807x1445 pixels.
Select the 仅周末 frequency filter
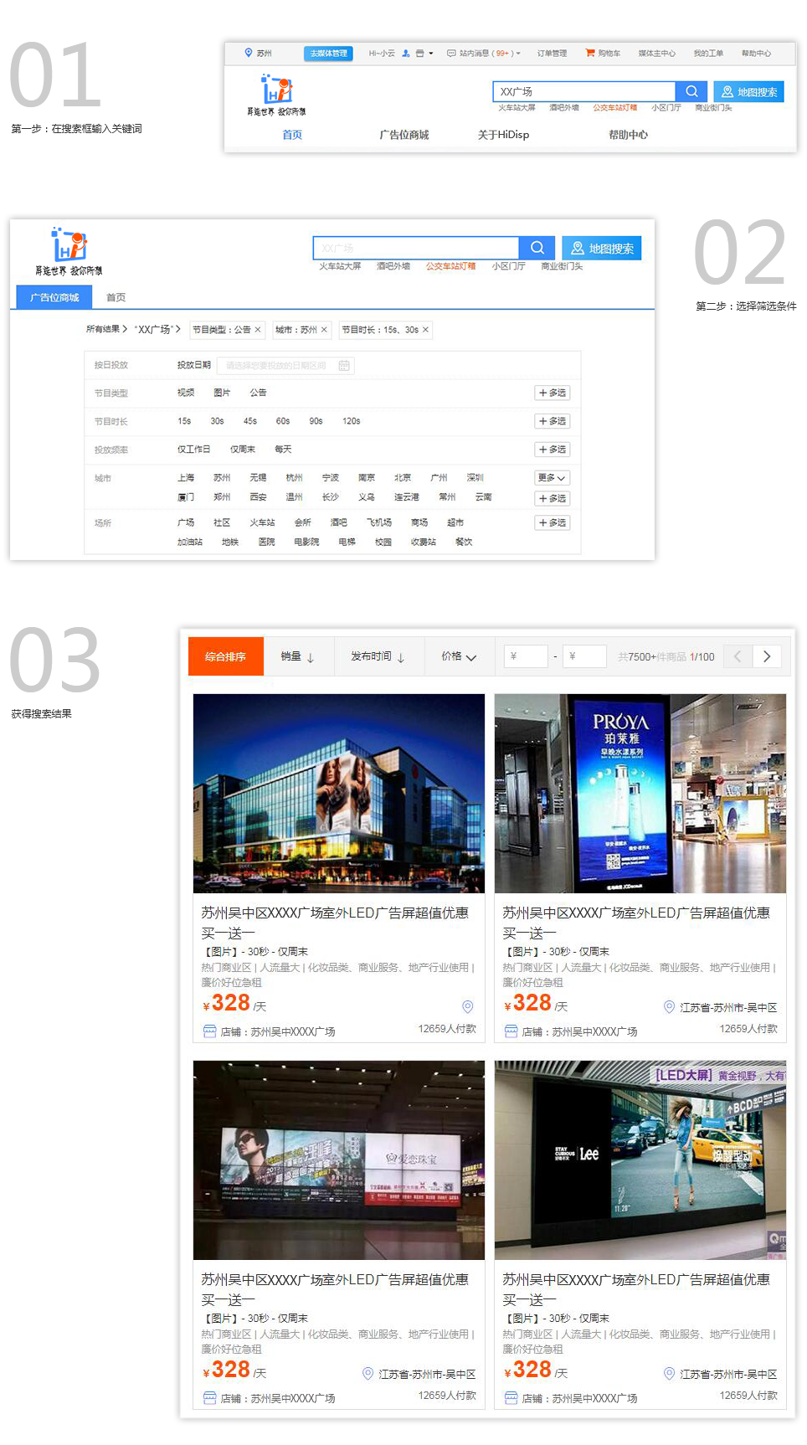click(243, 450)
